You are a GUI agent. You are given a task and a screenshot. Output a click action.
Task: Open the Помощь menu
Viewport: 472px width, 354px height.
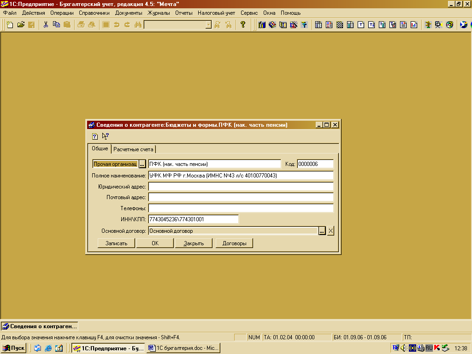coord(290,13)
